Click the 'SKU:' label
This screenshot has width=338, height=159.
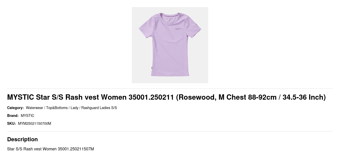(11, 123)
